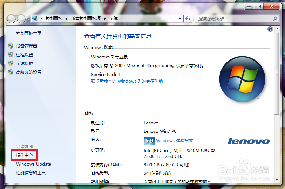Open help via blue question mark icon
The height and width of the screenshot is (189, 285).
click(x=270, y=29)
